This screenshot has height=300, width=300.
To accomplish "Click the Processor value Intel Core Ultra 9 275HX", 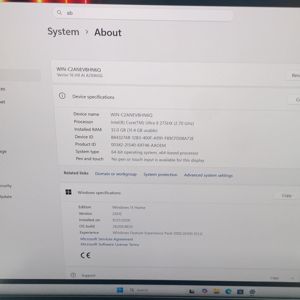I will pos(152,123).
